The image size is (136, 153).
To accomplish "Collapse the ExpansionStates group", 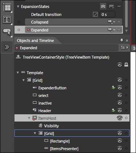I will point(18,7).
